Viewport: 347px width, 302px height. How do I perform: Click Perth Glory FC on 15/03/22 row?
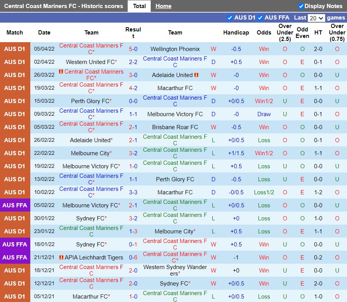click(90, 101)
